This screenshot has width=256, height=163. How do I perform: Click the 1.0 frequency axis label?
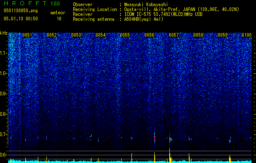[x=4, y=73]
